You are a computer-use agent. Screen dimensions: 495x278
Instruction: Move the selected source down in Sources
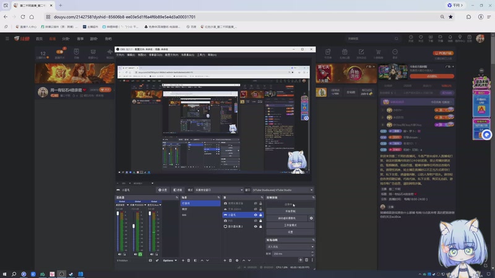(249, 260)
